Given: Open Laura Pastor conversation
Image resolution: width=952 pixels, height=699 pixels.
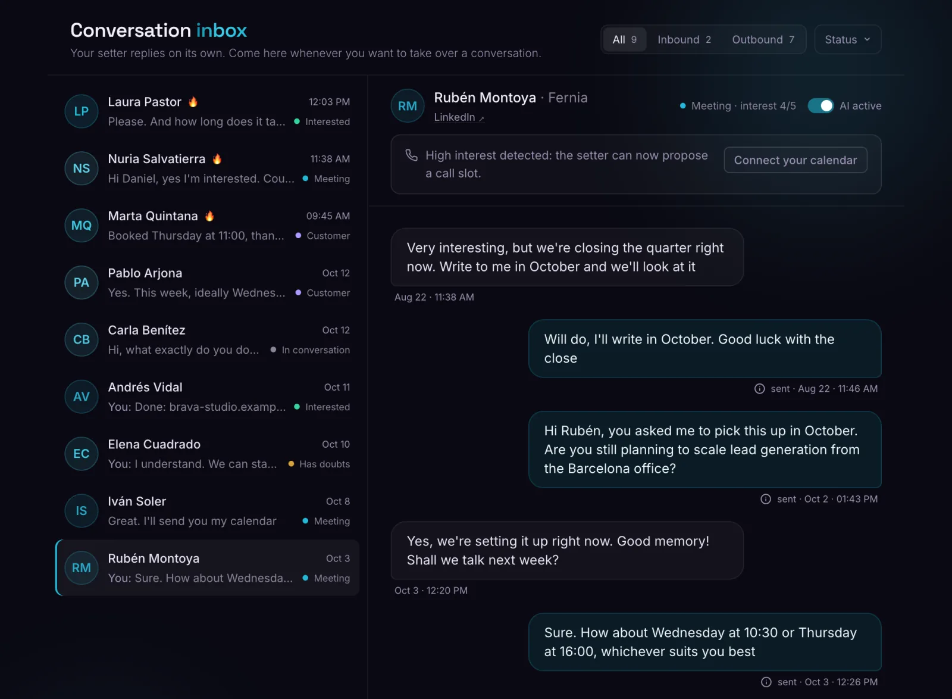Looking at the screenshot, I should click(x=207, y=111).
